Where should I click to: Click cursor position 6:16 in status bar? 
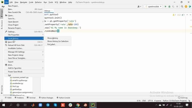coord(139,101)
